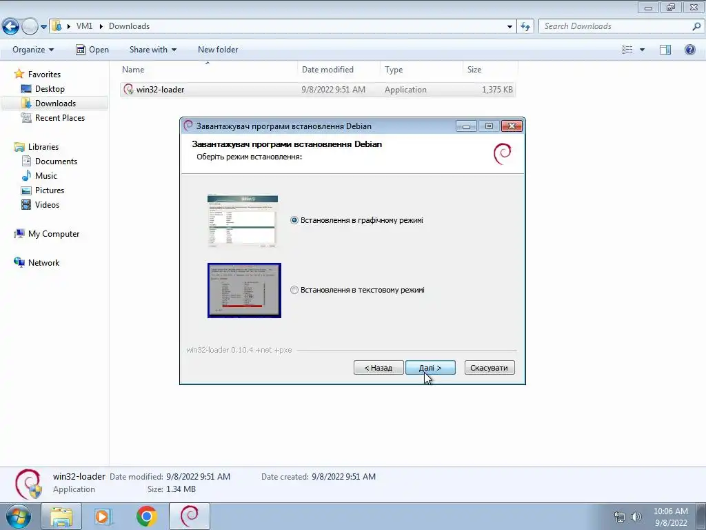Image resolution: width=706 pixels, height=530 pixels.
Task: Click the Downloads breadcrumb segment
Action: 129,26
